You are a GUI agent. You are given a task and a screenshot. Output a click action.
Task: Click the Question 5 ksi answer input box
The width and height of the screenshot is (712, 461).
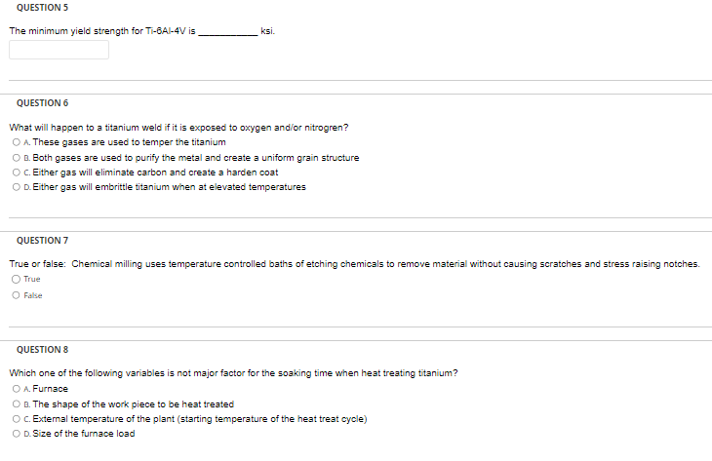click(x=59, y=50)
